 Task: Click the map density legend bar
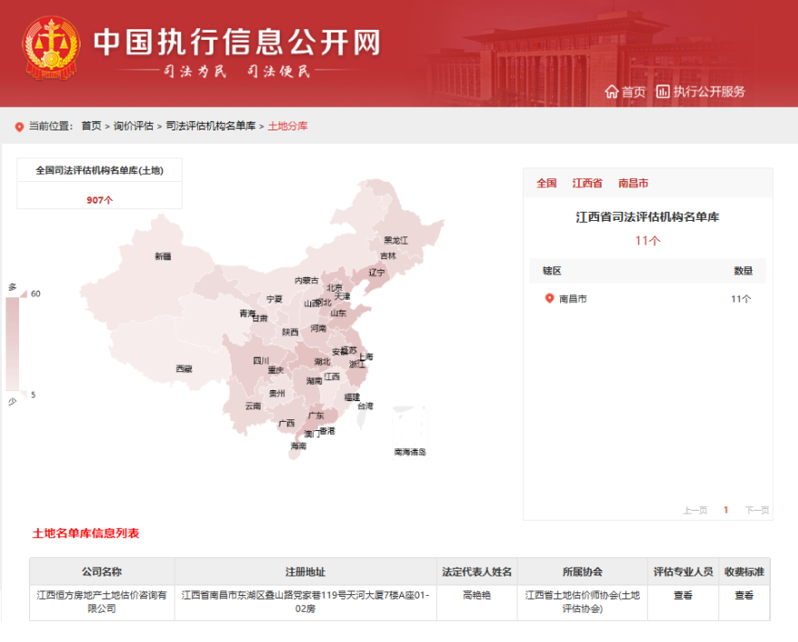pos(12,343)
